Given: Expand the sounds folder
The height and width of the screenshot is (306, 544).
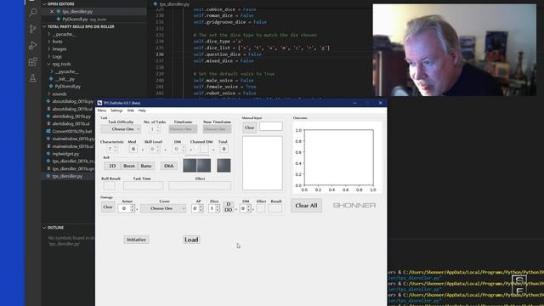Looking at the screenshot, I should (x=49, y=93).
